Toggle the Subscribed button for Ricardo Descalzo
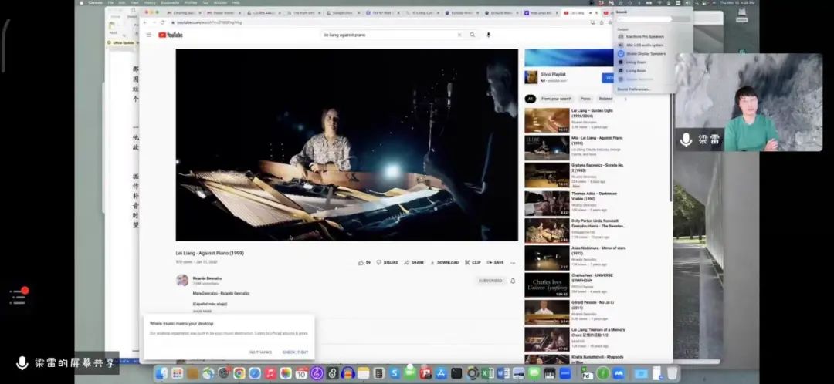Screen dimensions: 834x384 pos(490,281)
